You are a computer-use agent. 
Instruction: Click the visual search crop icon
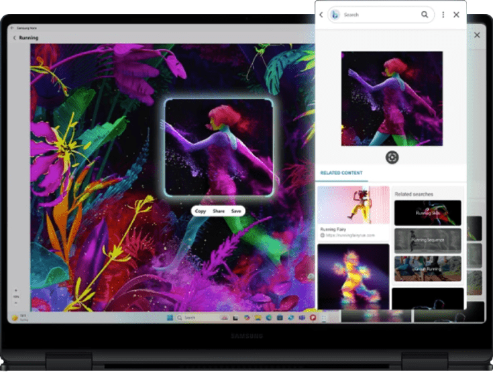click(392, 157)
